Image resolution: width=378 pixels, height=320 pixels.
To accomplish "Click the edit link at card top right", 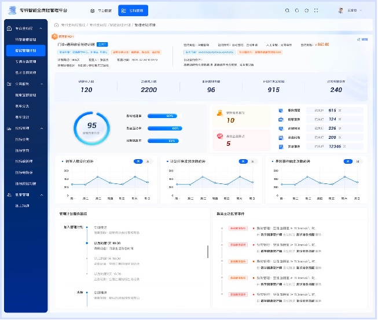I will click(x=362, y=39).
